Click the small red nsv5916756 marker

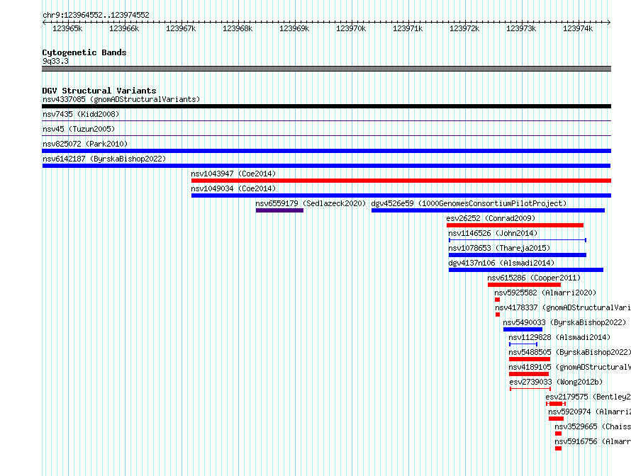coord(558,448)
